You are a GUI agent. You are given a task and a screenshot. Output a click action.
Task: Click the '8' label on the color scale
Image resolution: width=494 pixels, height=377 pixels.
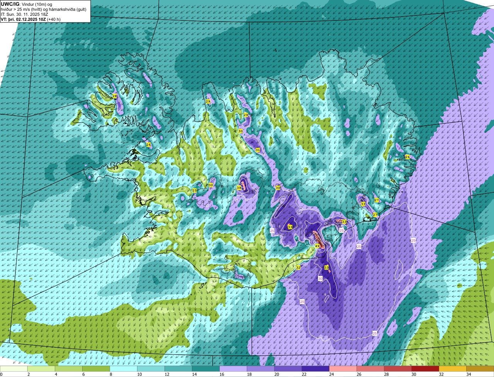111,374
